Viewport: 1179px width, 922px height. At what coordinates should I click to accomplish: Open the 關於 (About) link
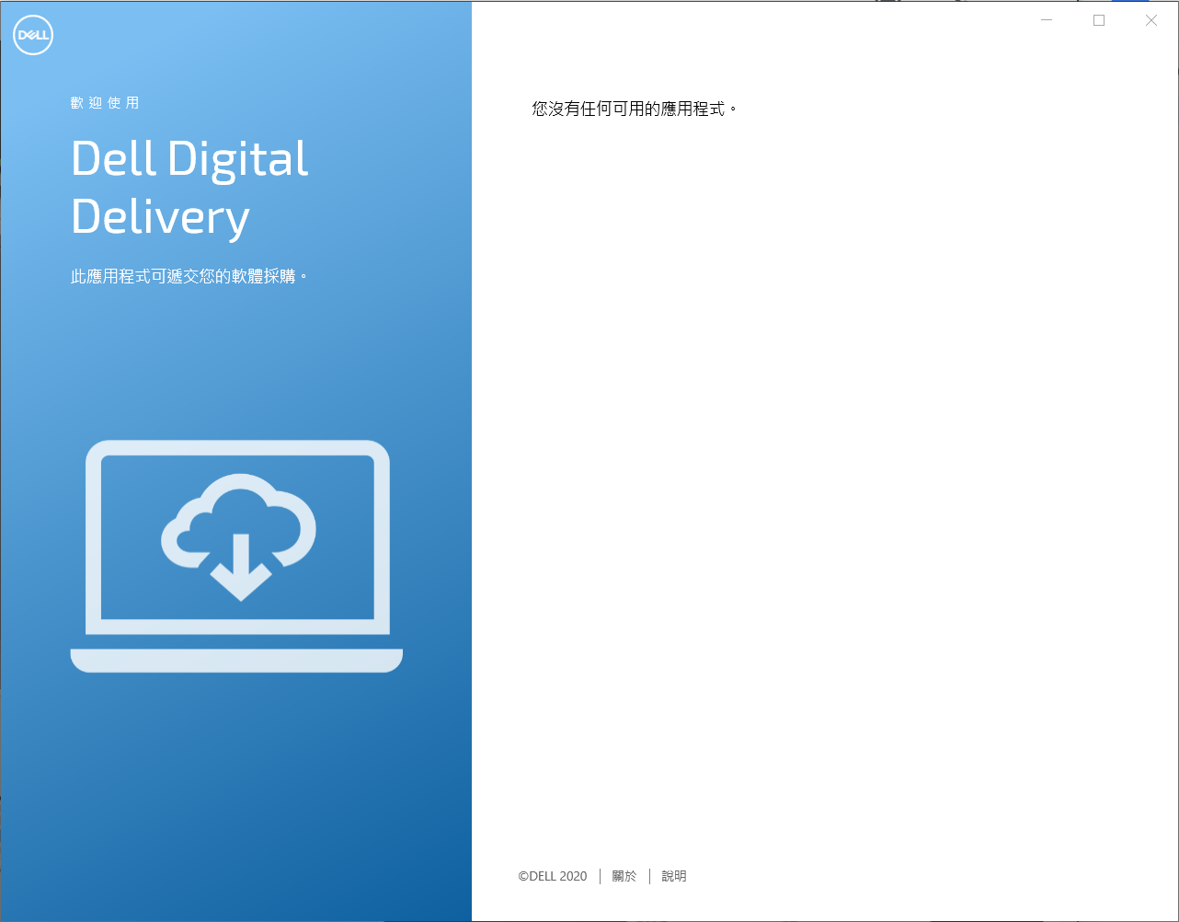(624, 876)
